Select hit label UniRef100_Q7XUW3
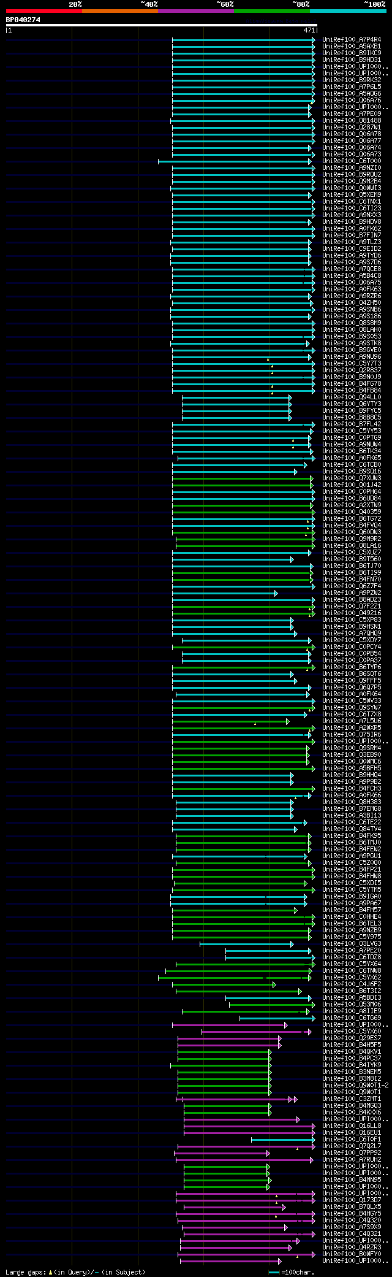 tap(352, 478)
